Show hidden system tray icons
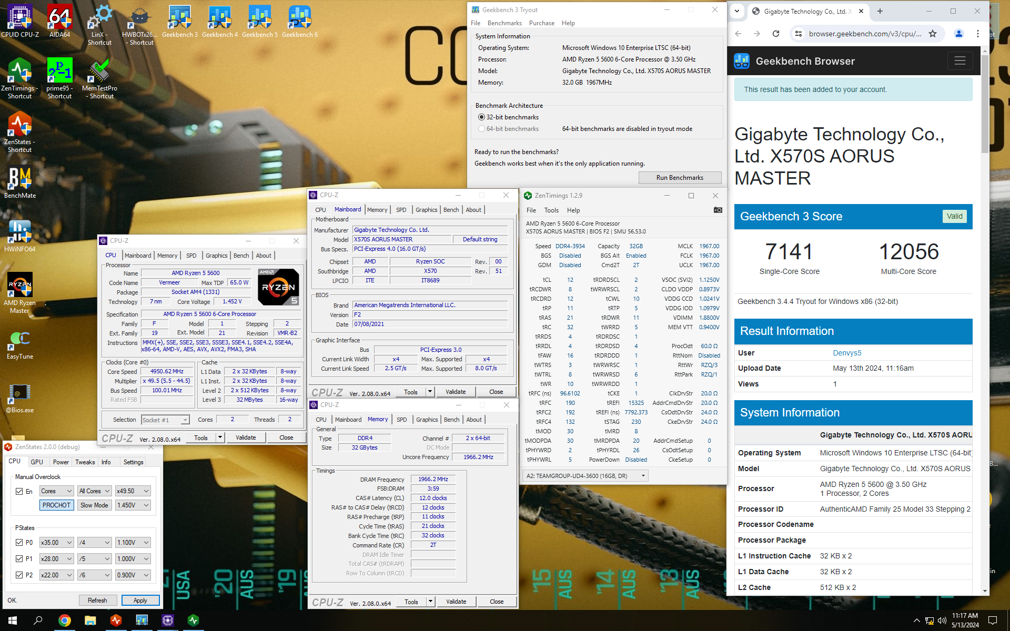The image size is (1010, 631). (x=916, y=620)
